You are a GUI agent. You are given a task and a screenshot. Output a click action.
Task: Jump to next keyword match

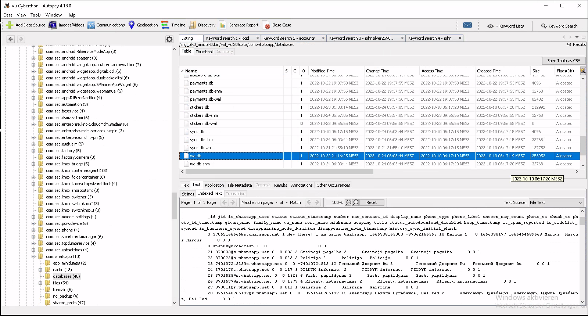[317, 202]
